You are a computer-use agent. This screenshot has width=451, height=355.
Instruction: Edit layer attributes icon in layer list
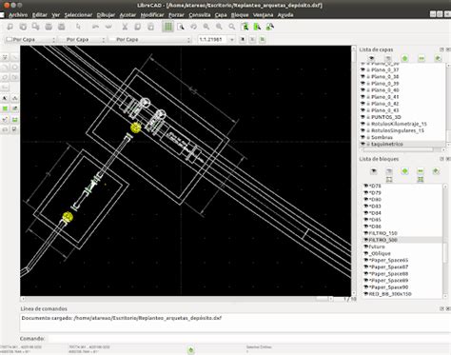coord(438,58)
